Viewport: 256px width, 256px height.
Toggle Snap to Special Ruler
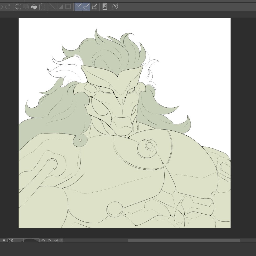(86, 7)
